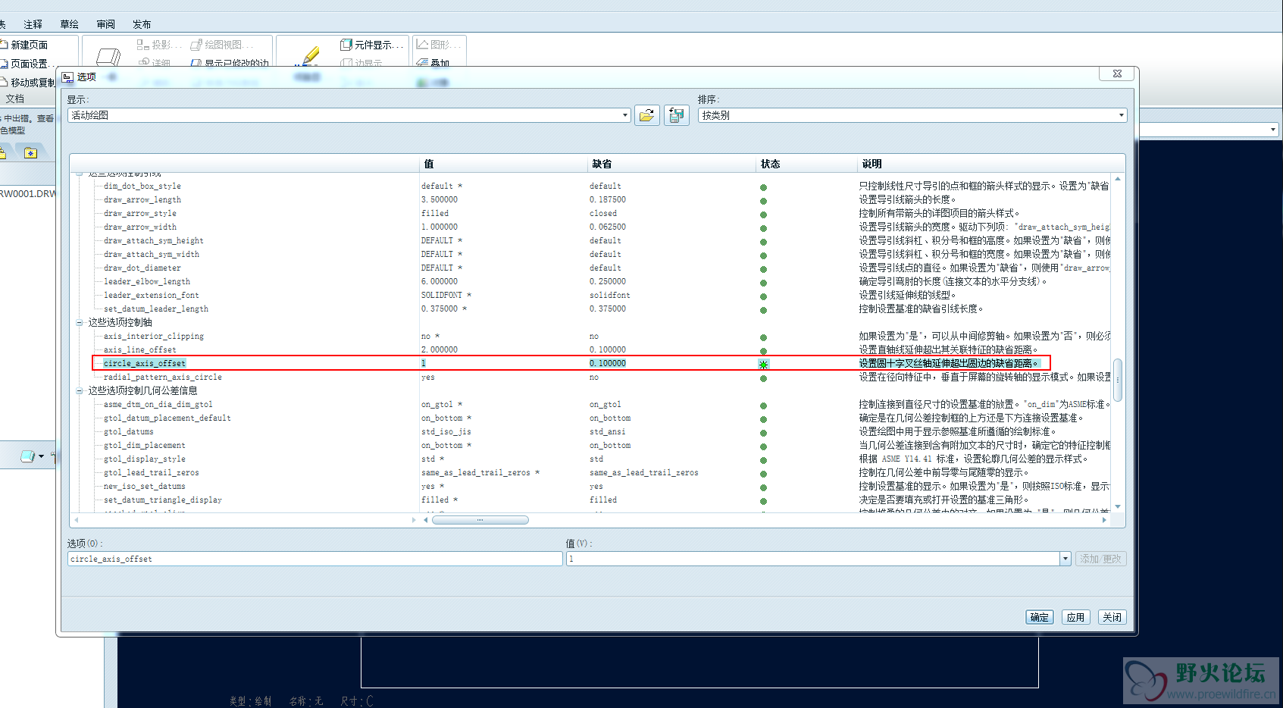Click the Graph (图形) ribbon icon

422,45
